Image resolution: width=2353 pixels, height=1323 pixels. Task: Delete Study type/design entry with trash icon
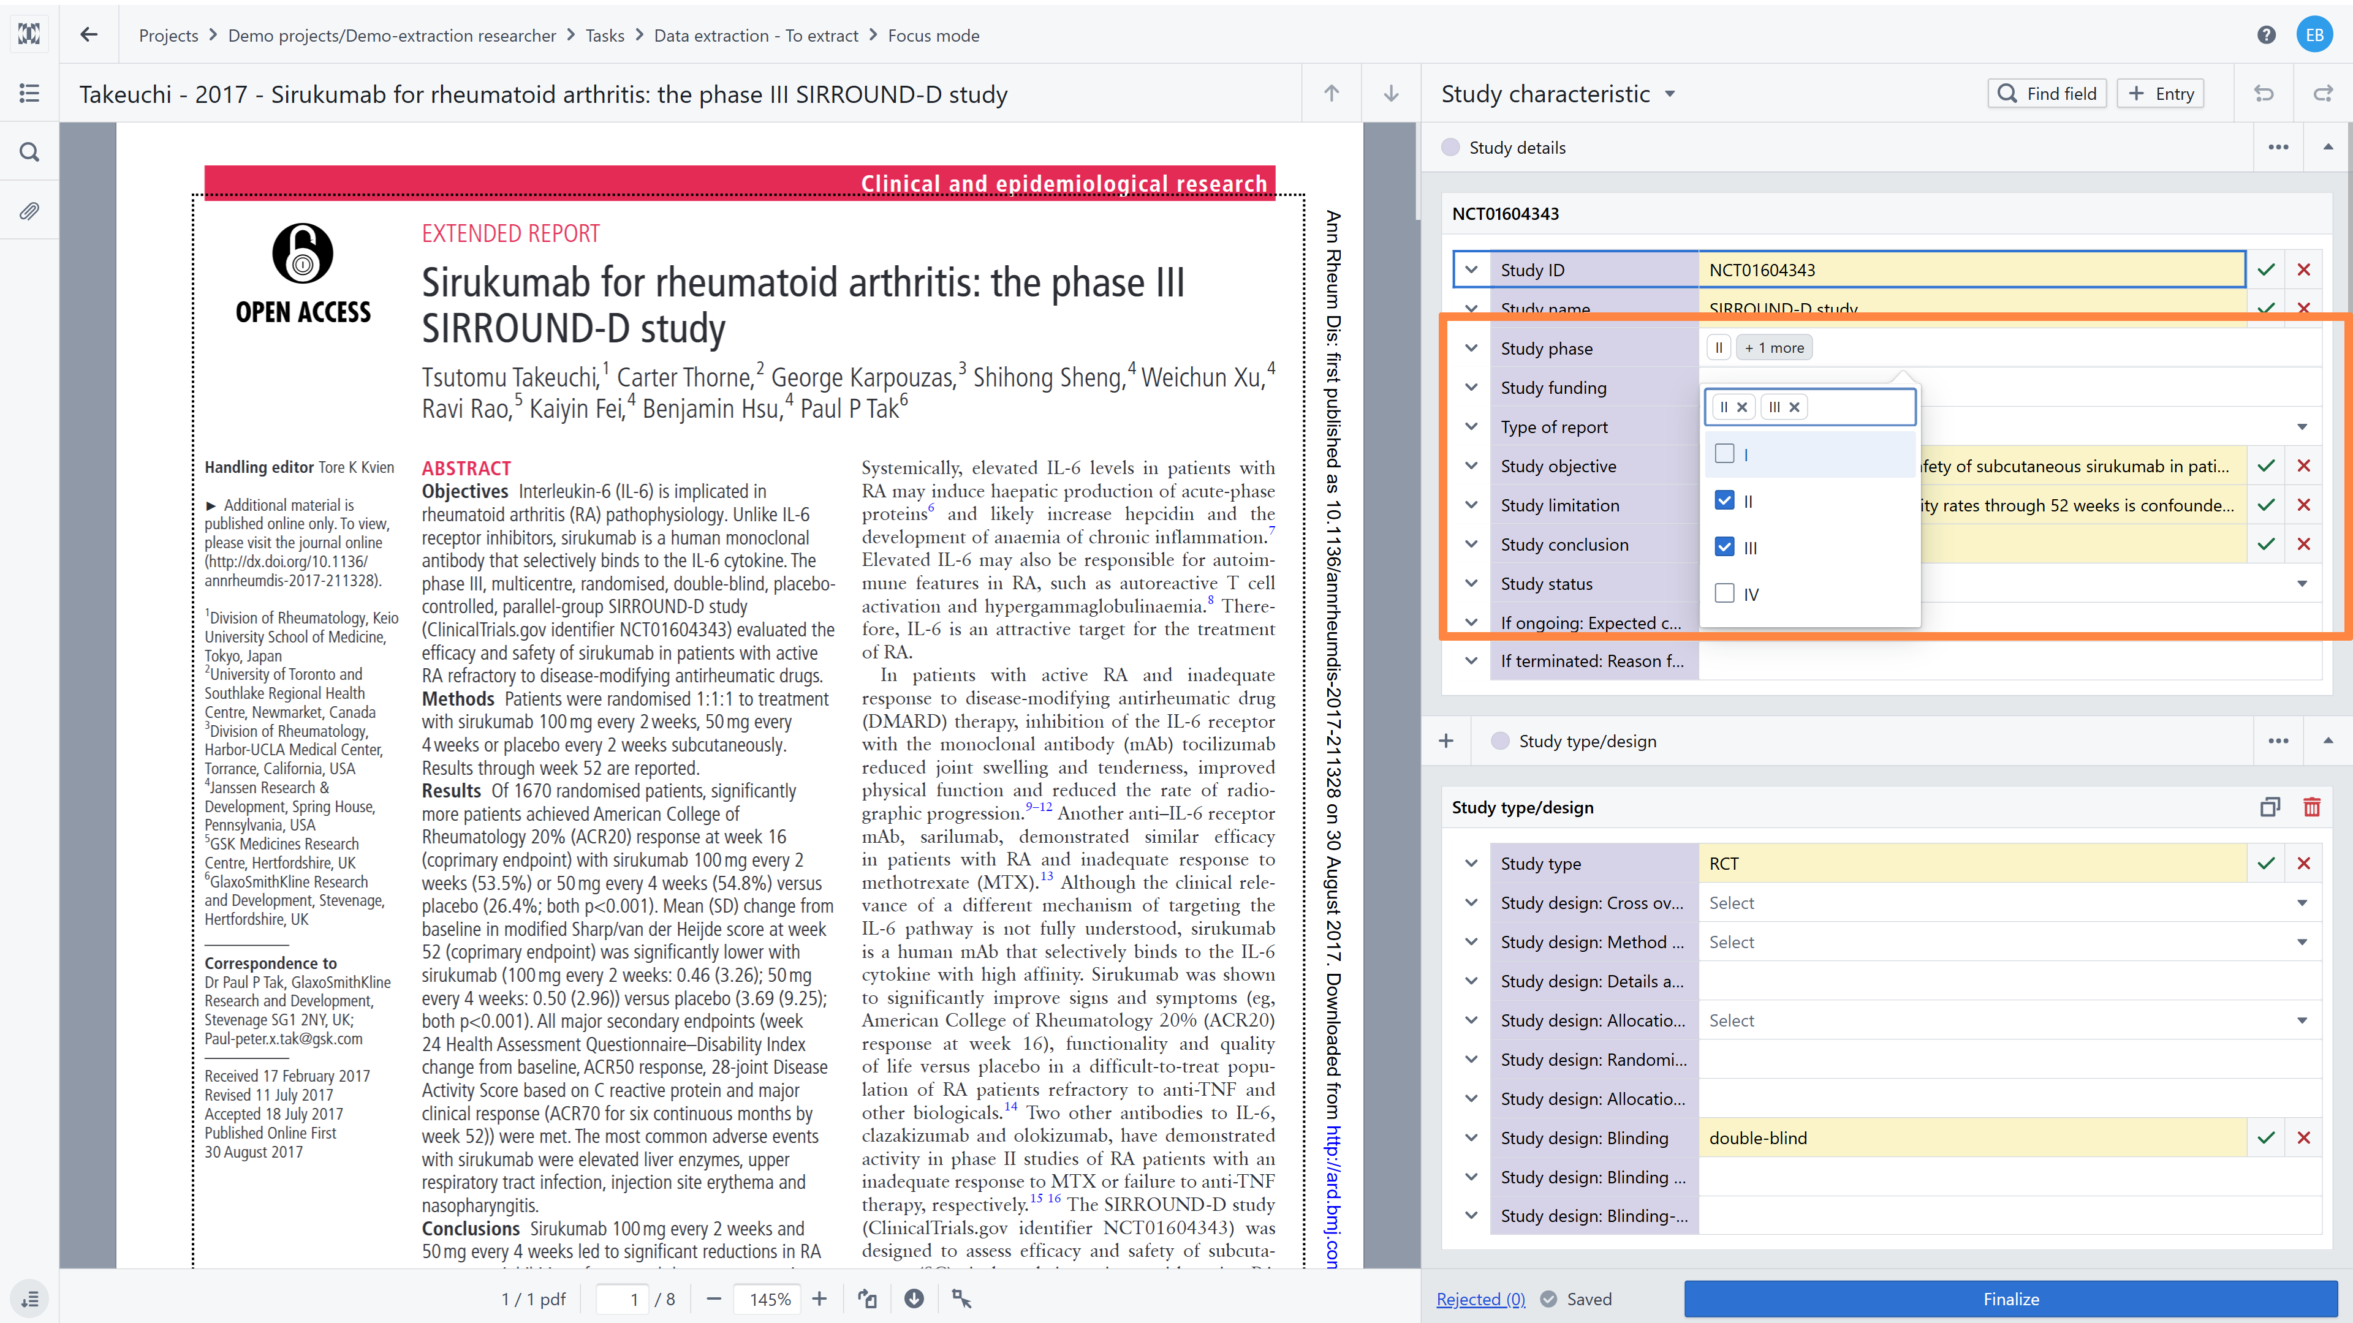click(2311, 807)
